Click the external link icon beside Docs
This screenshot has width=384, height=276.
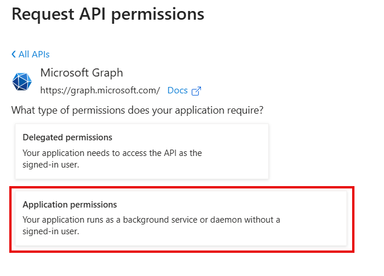(196, 91)
